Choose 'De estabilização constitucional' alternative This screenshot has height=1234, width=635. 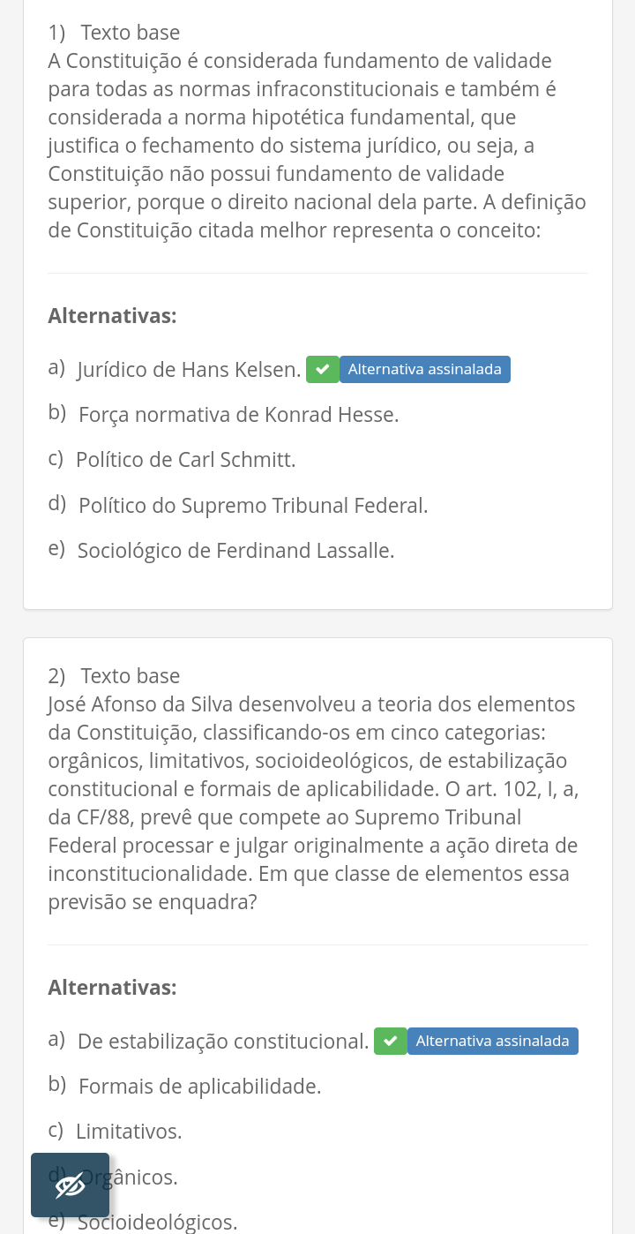tap(222, 1042)
